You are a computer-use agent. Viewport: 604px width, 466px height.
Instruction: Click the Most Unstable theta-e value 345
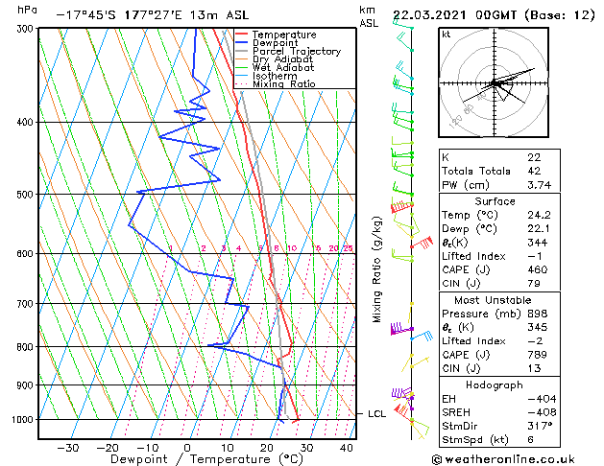click(x=538, y=327)
